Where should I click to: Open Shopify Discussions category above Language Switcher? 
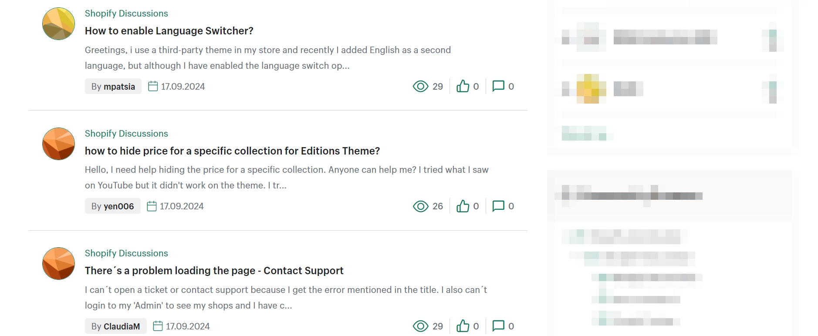[126, 13]
